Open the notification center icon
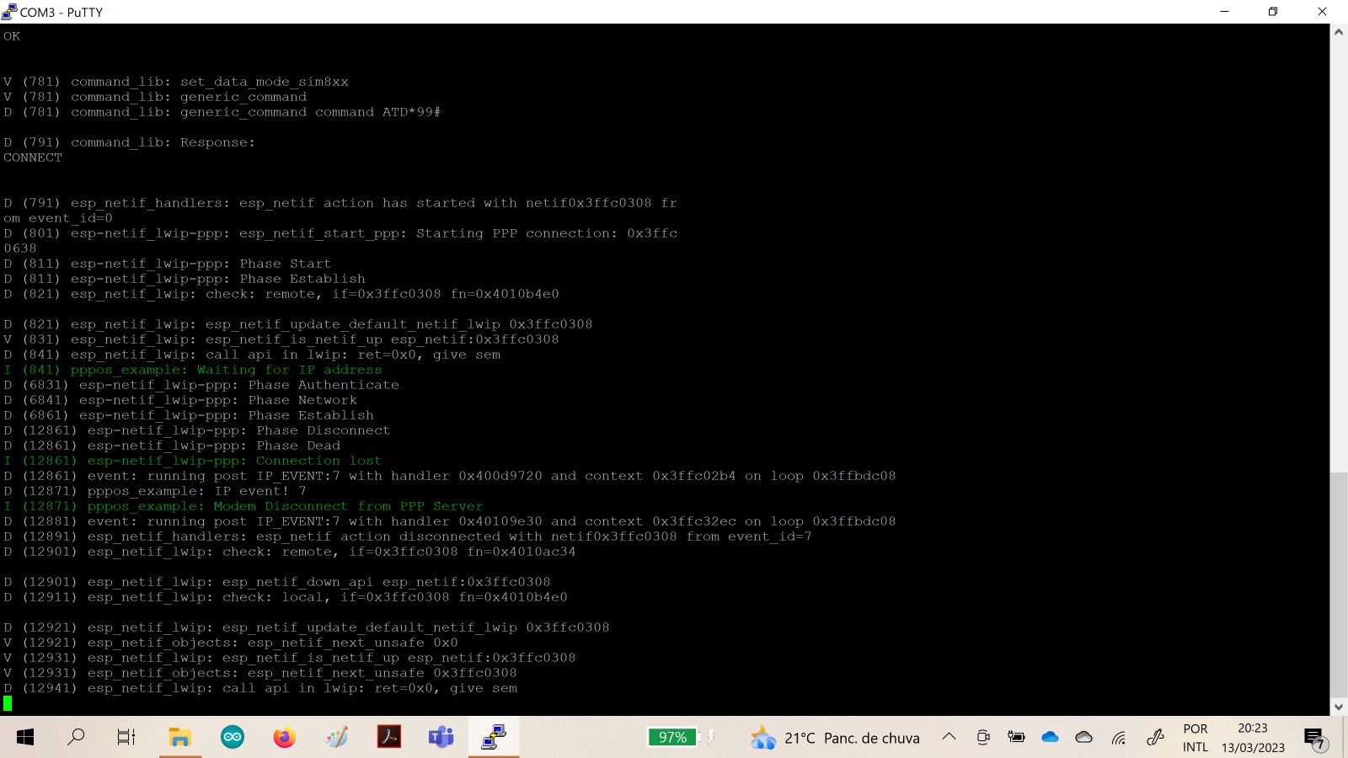The width and height of the screenshot is (1348, 758). [x=1315, y=739]
